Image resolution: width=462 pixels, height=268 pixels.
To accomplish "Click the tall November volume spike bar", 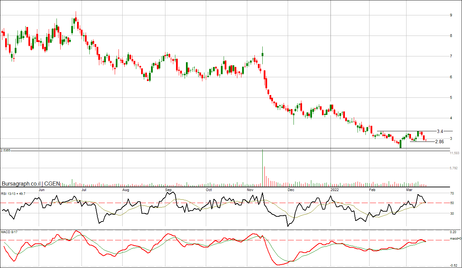I will 263,167.
